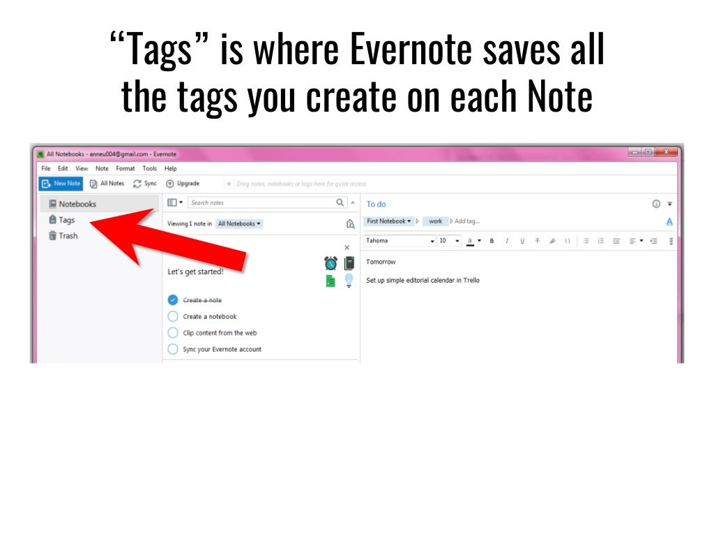Click the code block braces icon
The image size is (714, 536).
click(x=568, y=241)
